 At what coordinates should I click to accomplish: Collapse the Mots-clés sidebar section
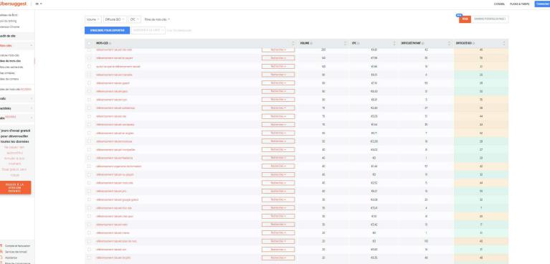pos(32,46)
